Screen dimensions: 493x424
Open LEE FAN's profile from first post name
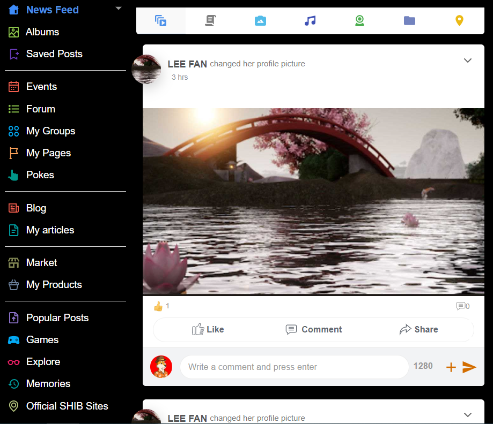coord(187,64)
